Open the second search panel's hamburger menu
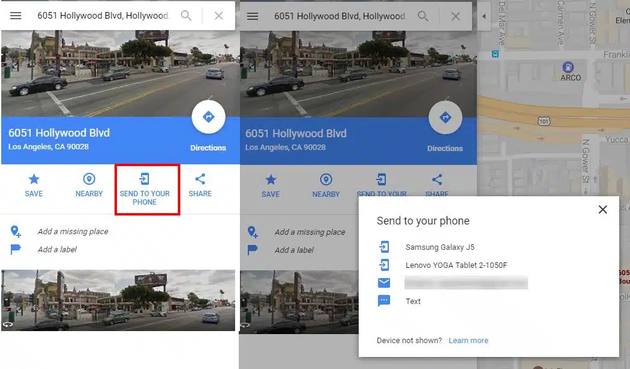 click(x=252, y=16)
